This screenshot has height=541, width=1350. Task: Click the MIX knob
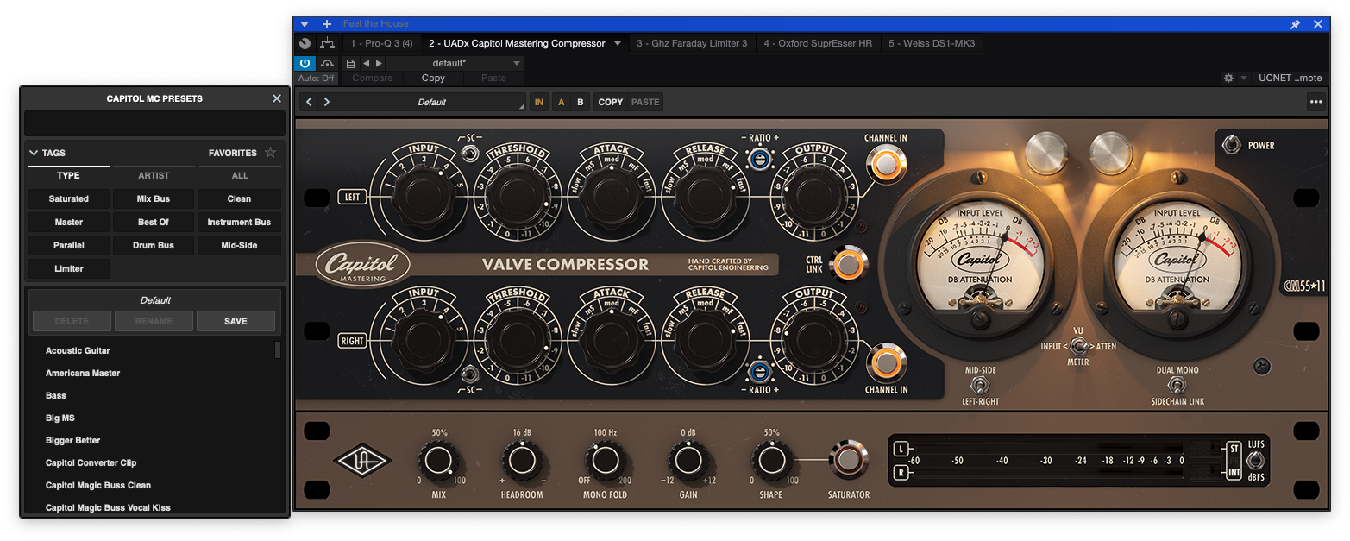[438, 461]
